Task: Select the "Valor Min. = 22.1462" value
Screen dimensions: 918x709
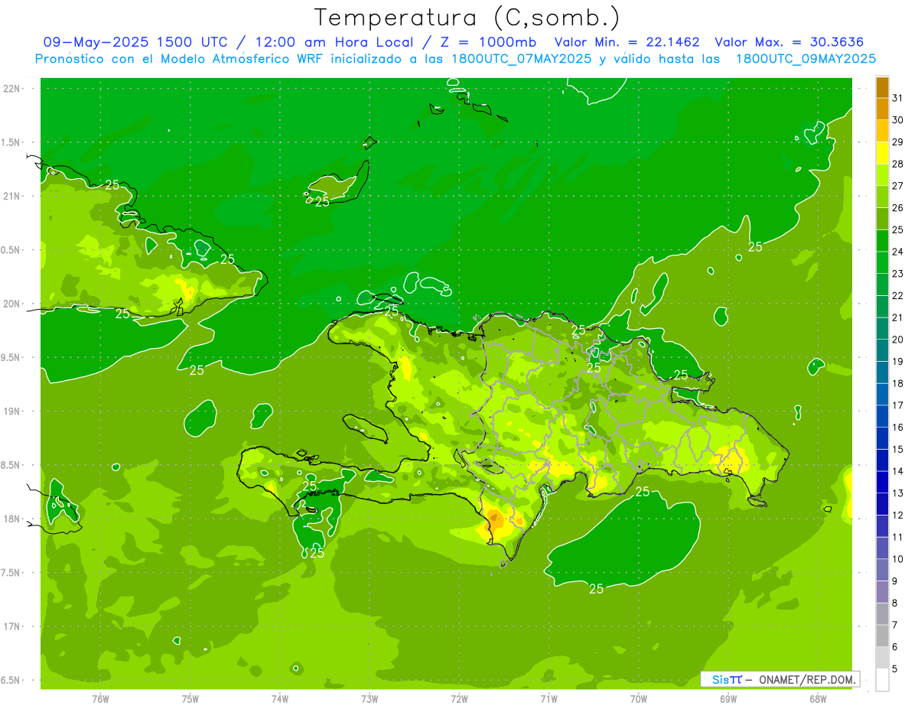Action: (627, 42)
